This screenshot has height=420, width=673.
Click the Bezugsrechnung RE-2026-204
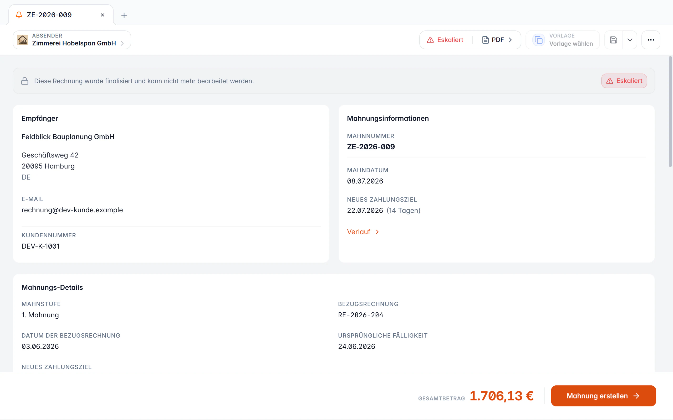(x=360, y=315)
